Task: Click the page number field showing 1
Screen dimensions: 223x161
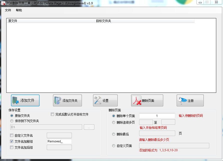Action: [x=157, y=116]
